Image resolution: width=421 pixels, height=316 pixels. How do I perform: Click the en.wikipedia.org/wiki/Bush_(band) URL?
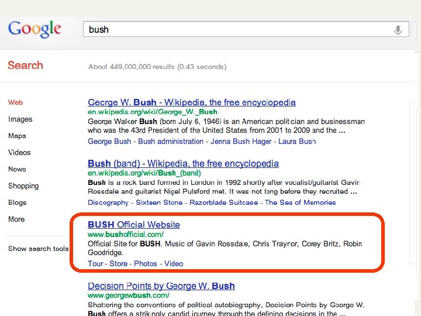coord(144,173)
